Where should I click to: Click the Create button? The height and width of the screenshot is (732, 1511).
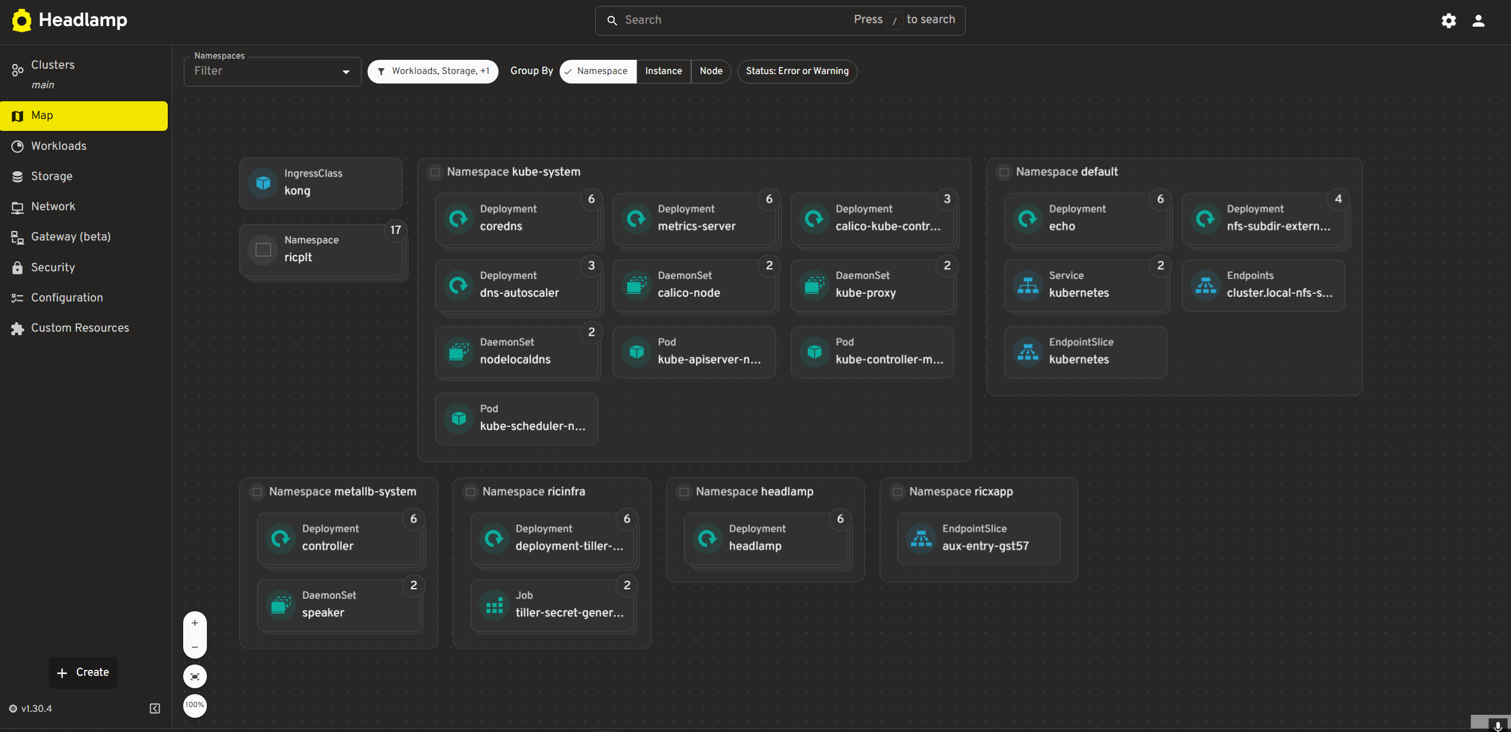click(x=83, y=673)
